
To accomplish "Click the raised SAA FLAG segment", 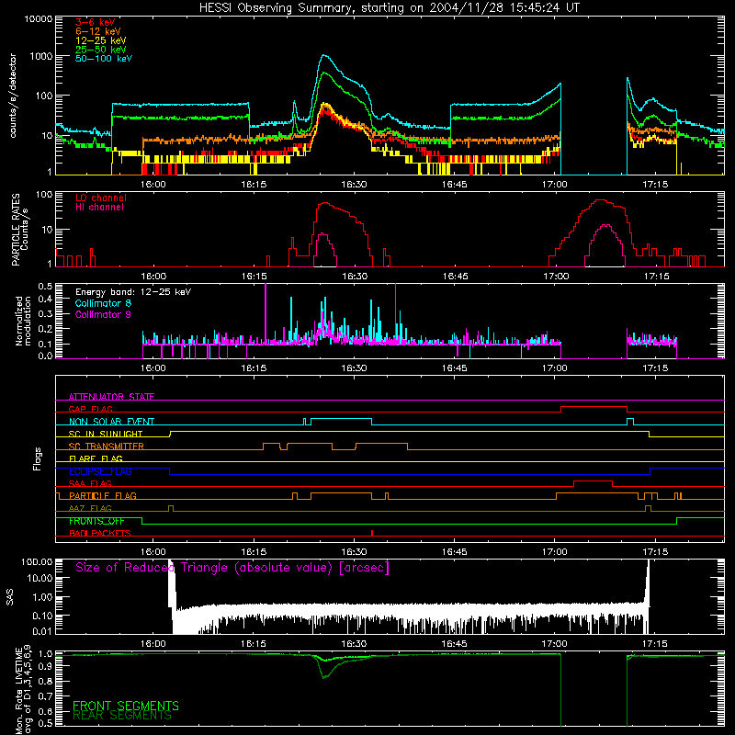I will [x=593, y=481].
